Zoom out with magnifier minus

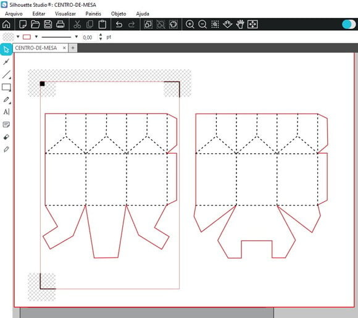202,24
